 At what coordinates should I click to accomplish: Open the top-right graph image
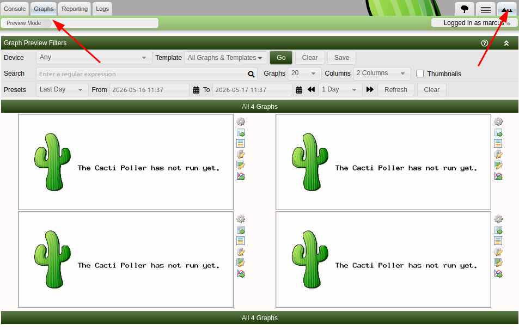click(x=383, y=162)
